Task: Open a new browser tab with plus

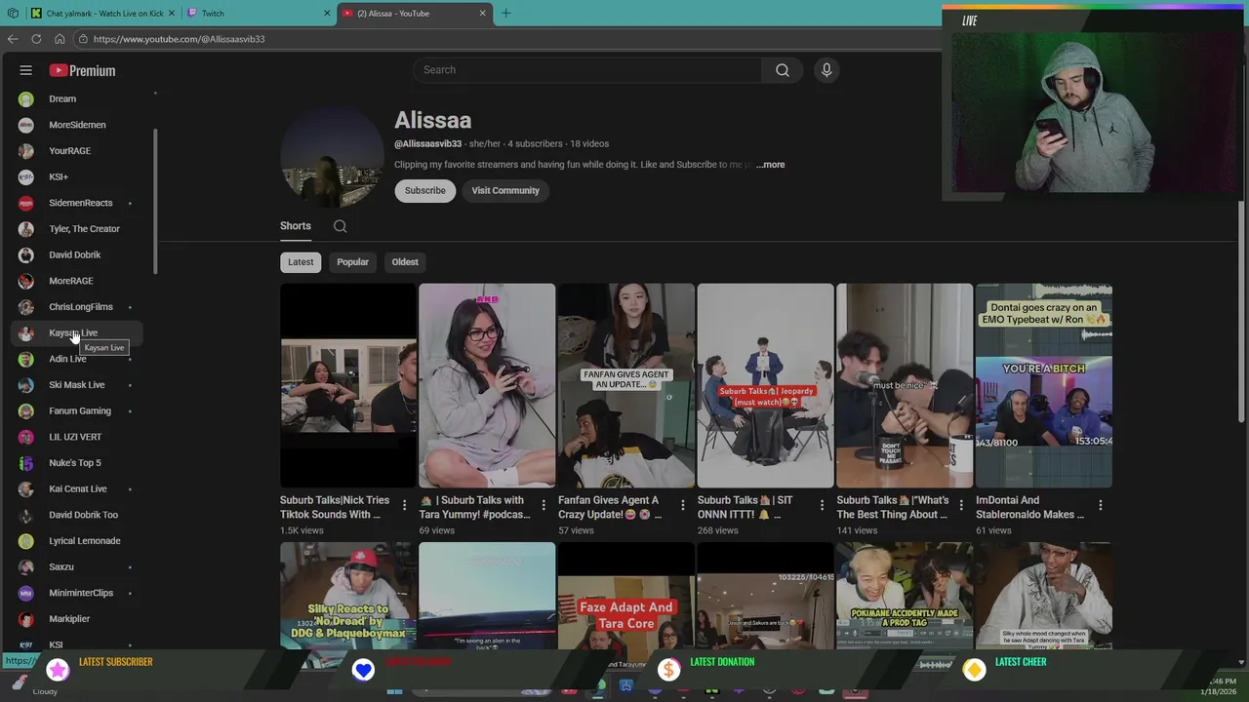Action: click(x=505, y=14)
